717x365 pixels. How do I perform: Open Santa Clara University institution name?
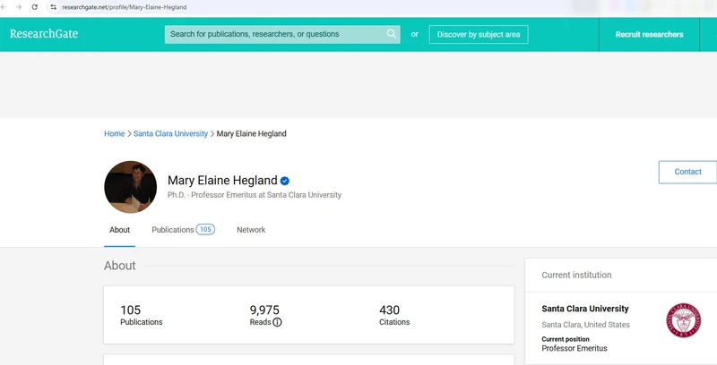click(x=585, y=309)
